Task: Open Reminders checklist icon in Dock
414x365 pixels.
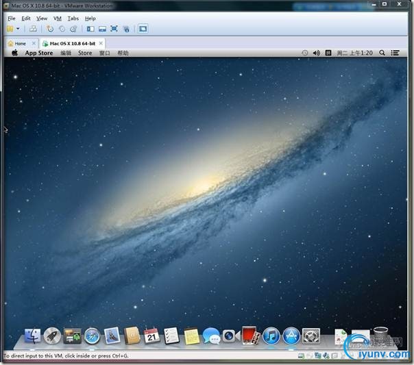Action: [171, 336]
